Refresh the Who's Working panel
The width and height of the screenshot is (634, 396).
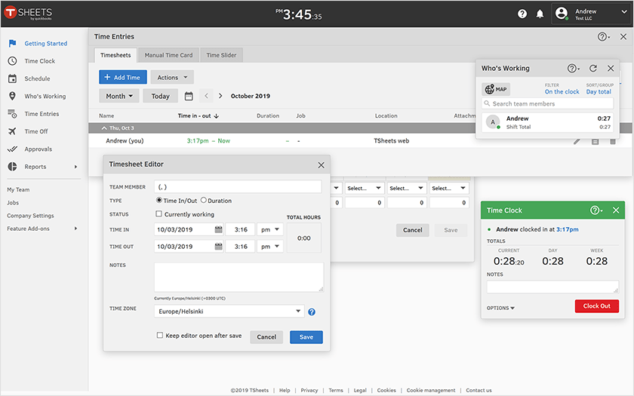[x=592, y=69]
